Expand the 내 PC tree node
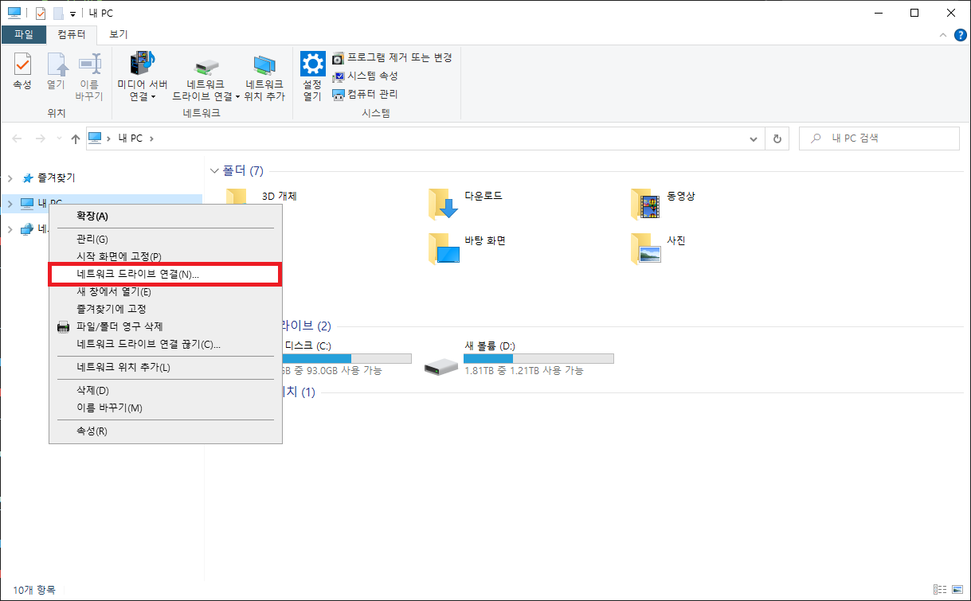Viewport: 971px width, 601px height. tap(10, 204)
